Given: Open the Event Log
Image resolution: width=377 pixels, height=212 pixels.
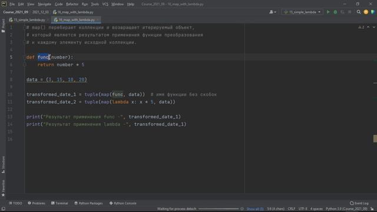Looking at the screenshot, I should [x=359, y=203].
